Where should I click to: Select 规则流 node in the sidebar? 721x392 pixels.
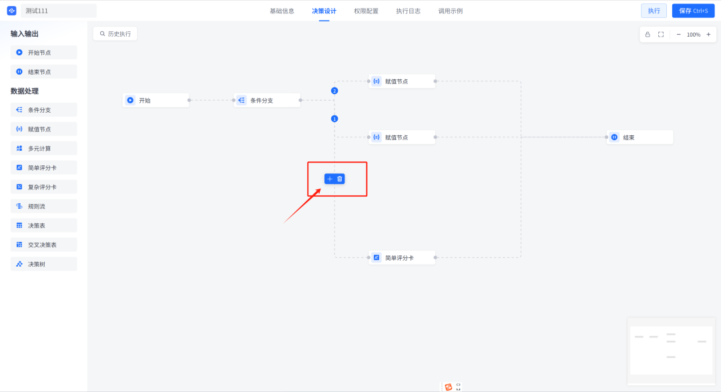coord(43,206)
